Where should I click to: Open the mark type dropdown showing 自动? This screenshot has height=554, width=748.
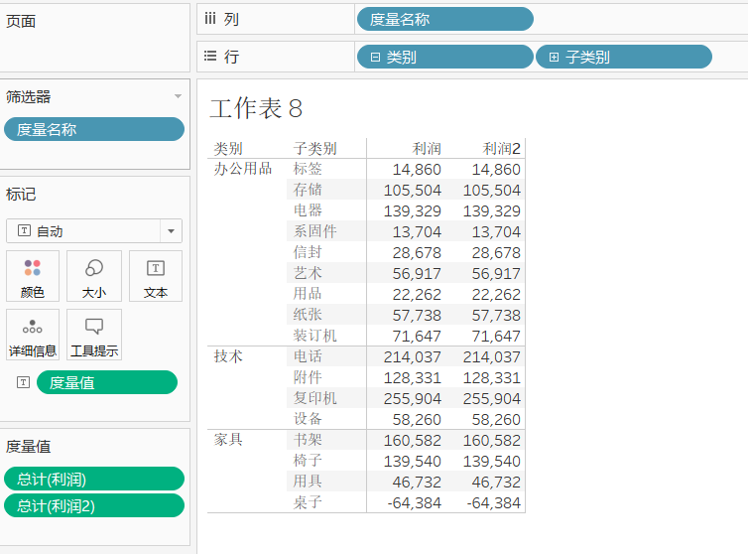94,231
